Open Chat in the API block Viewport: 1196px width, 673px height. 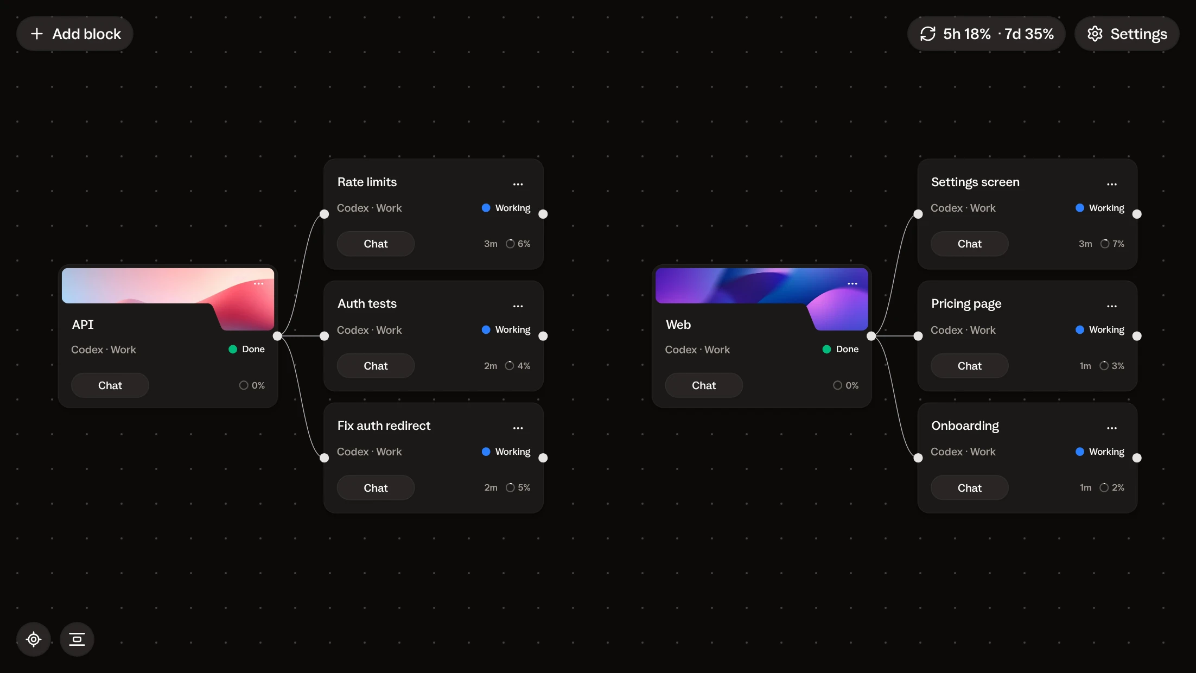click(x=110, y=385)
